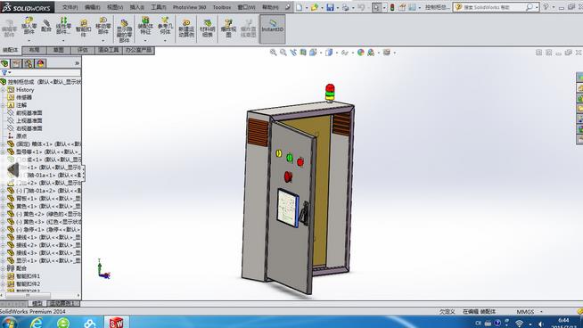
Task: Open the Toolbox menu
Action: 222,7
